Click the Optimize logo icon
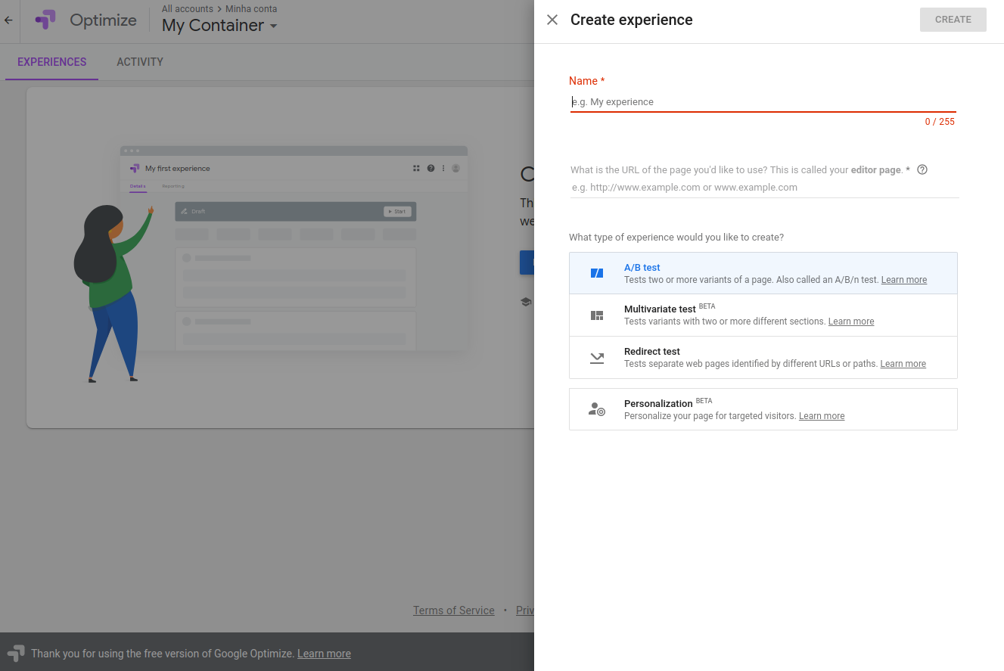The image size is (1004, 671). click(x=46, y=20)
